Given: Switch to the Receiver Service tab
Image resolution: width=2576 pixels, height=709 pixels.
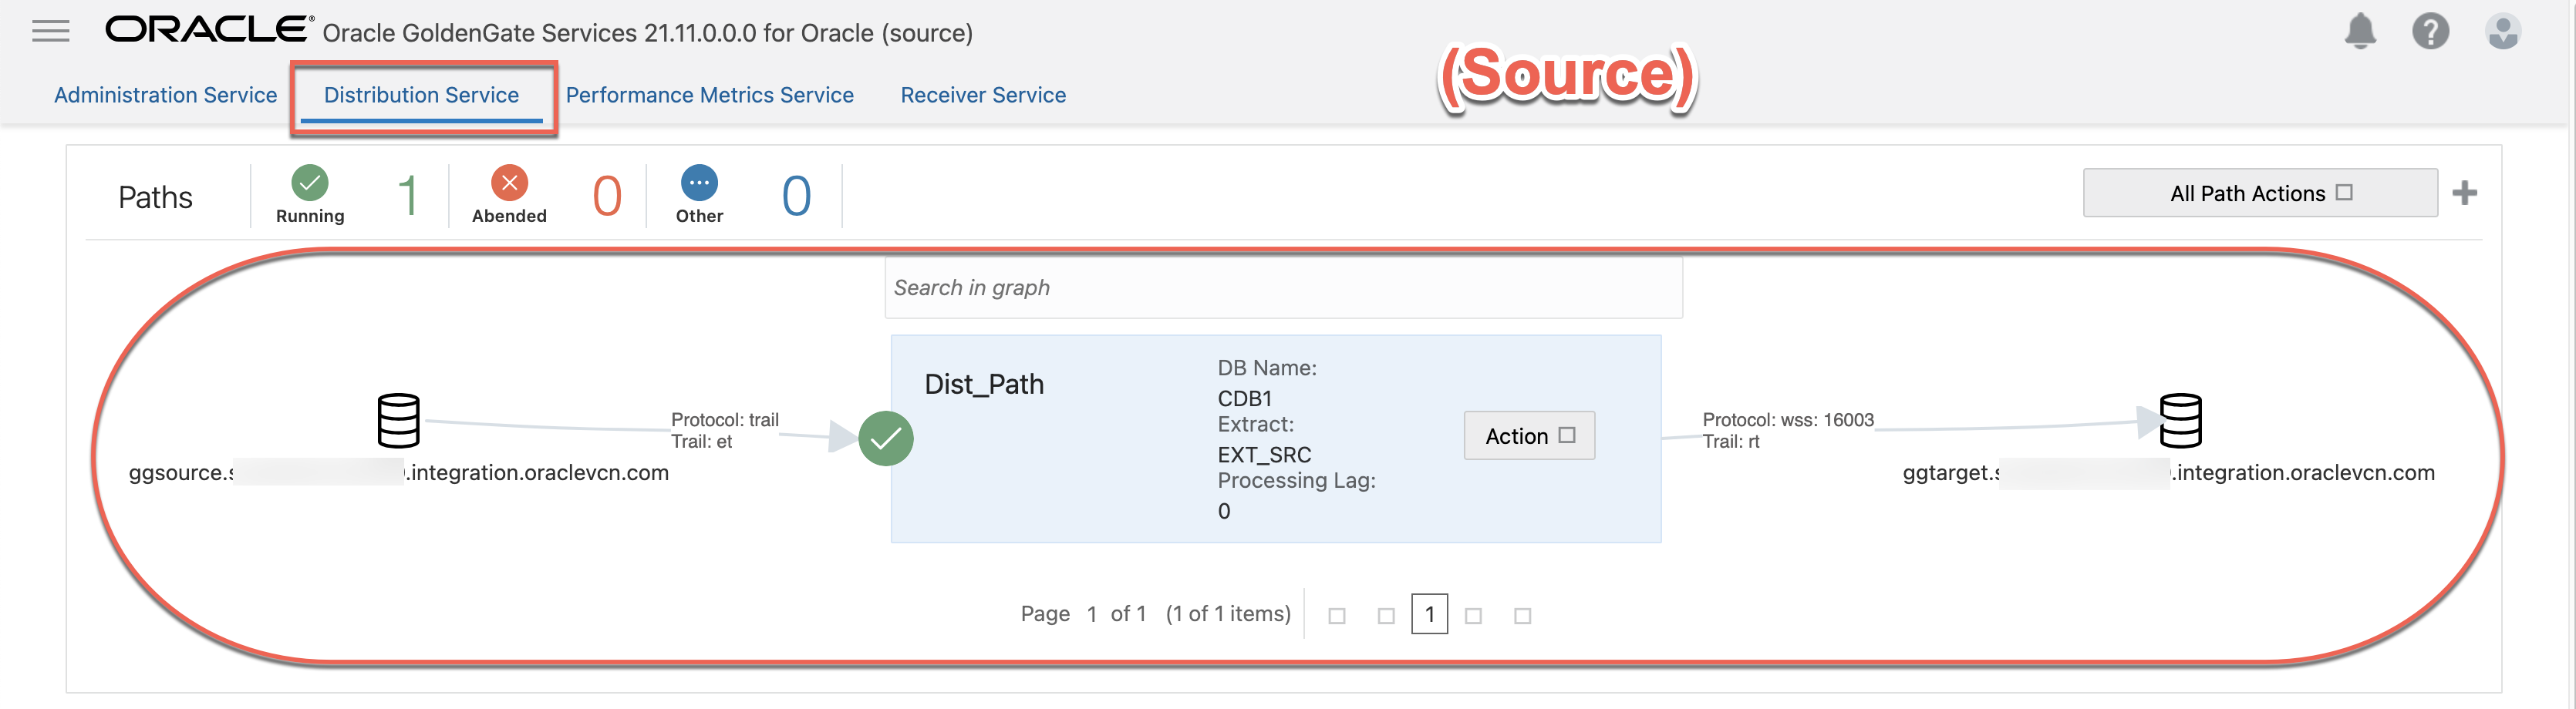Looking at the screenshot, I should 983,95.
